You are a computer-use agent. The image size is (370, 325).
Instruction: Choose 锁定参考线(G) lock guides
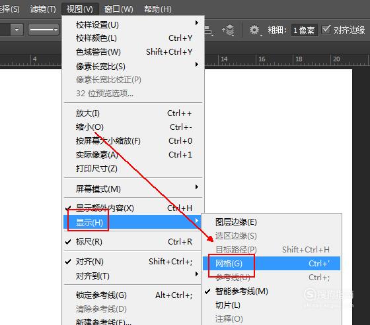coord(133,295)
